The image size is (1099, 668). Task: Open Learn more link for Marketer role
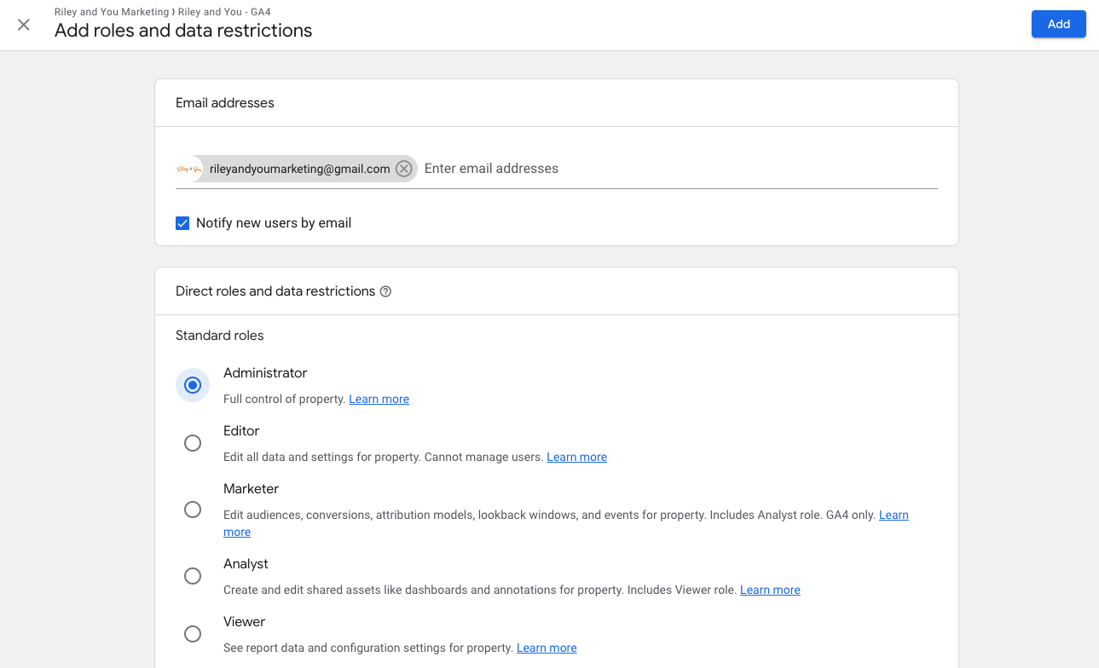click(x=894, y=515)
